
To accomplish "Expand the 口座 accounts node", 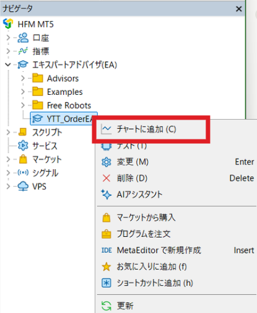I will [x=8, y=38].
